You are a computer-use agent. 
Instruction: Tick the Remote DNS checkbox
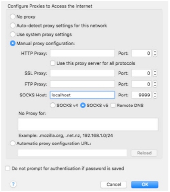(113, 105)
